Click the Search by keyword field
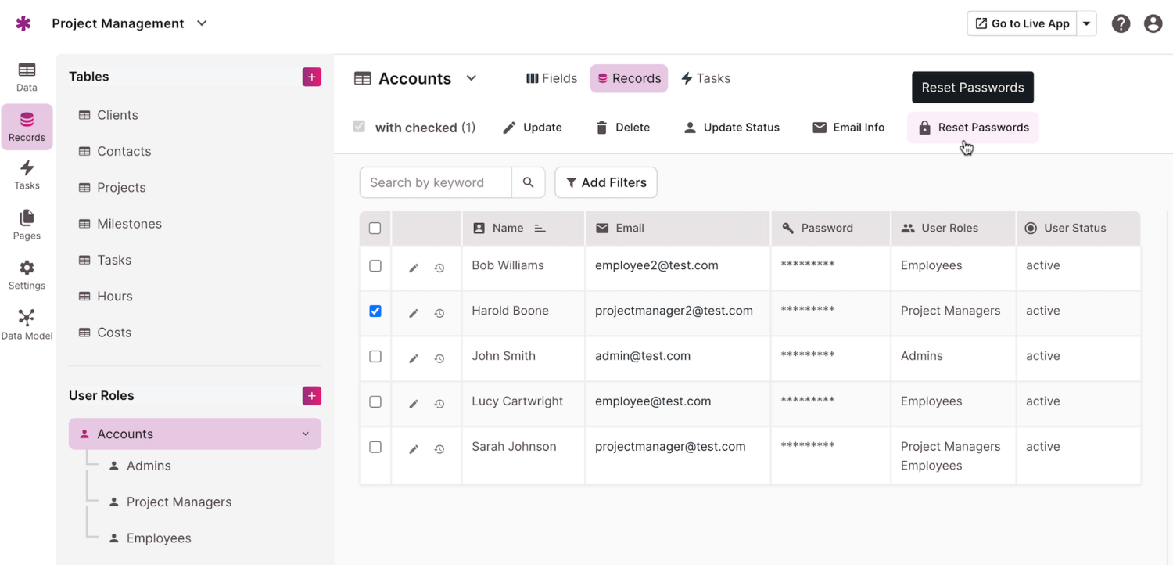The width and height of the screenshot is (1173, 565). pos(436,182)
